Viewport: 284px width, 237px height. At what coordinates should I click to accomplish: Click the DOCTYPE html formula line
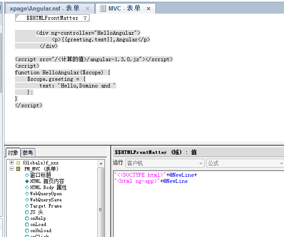pos(155,175)
